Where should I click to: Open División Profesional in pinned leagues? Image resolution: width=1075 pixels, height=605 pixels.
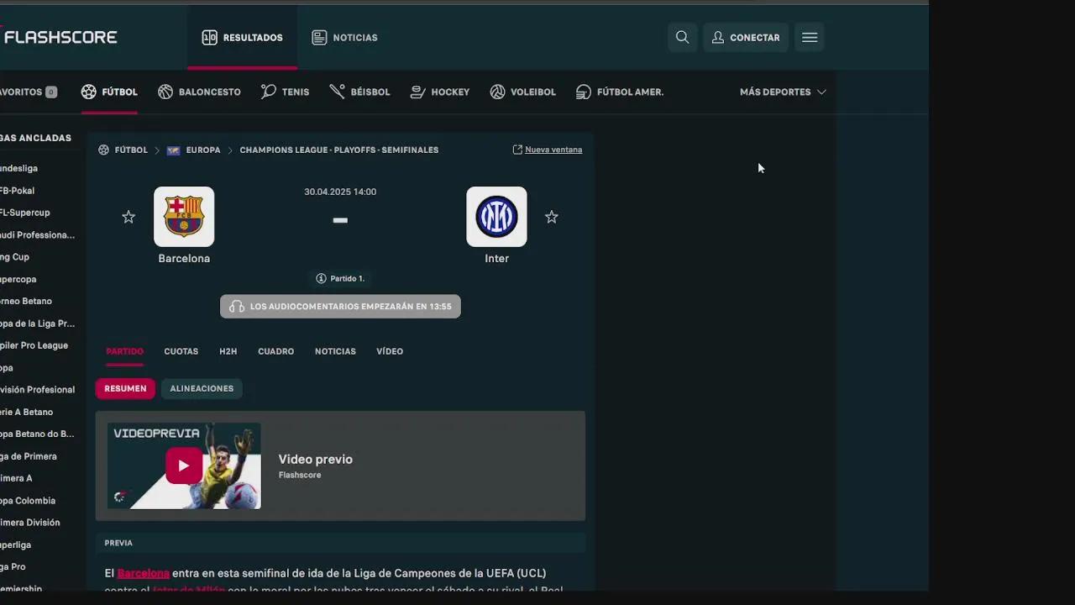click(38, 390)
